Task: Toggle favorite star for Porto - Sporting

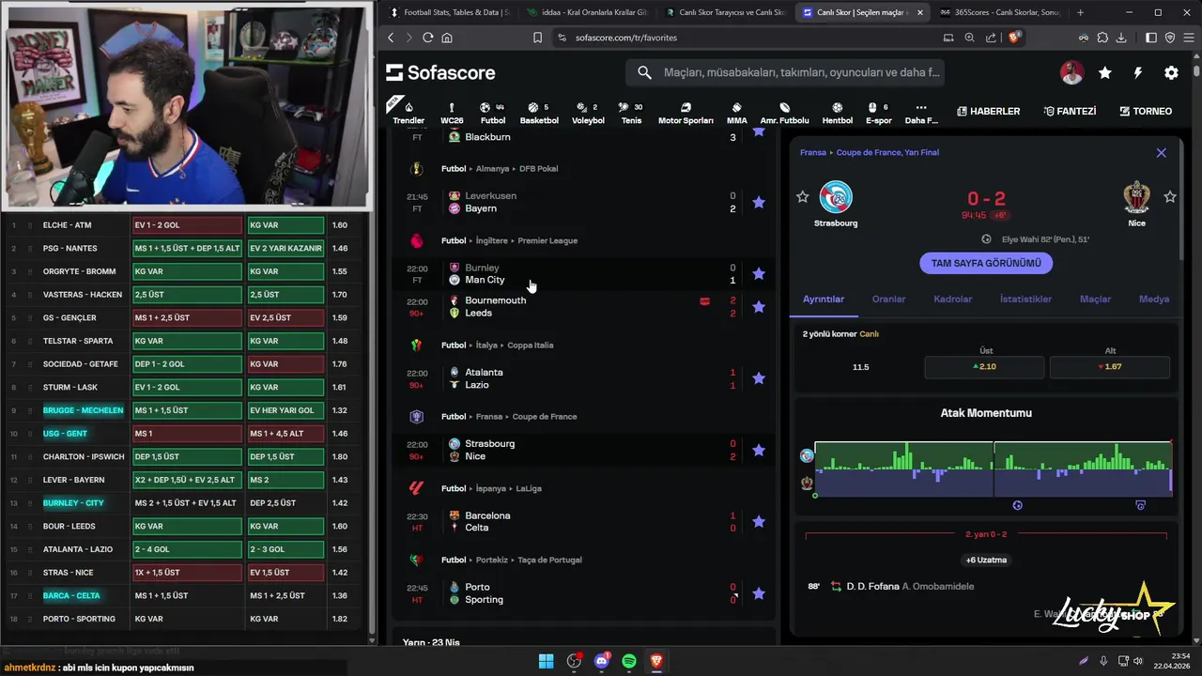Action: coord(759,593)
